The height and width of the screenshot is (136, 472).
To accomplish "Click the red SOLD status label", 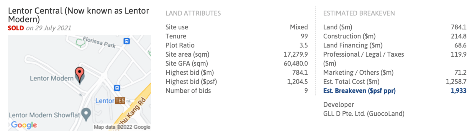I will point(16,28).
